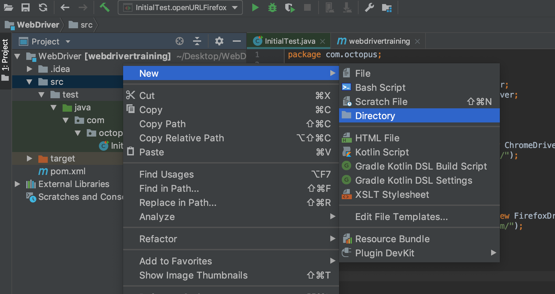Image resolution: width=555 pixels, height=294 pixels.
Task: Close the InitialTest.java tab
Action: point(323,41)
